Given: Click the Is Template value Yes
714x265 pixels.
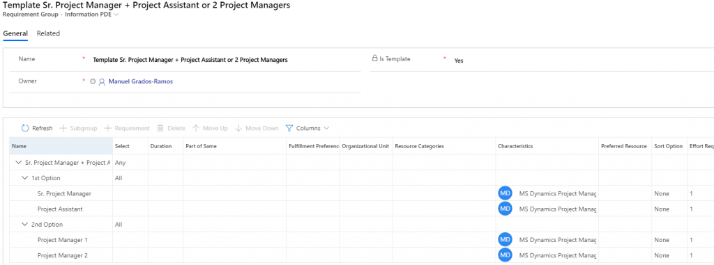Looking at the screenshot, I should 459,61.
